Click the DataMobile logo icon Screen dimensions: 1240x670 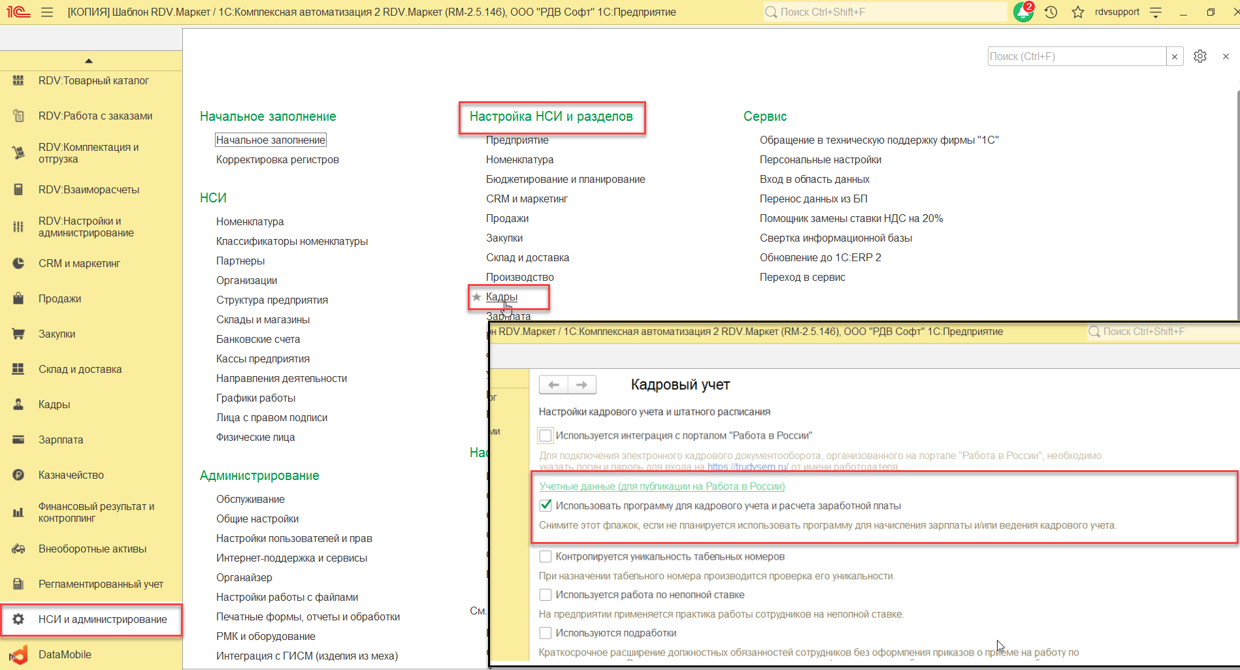pyautogui.click(x=18, y=654)
